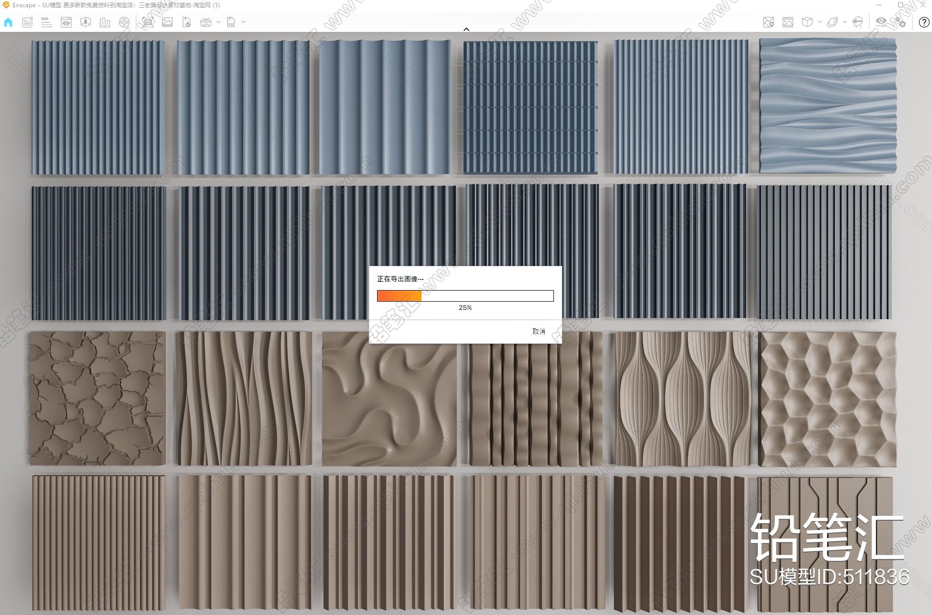
Task: Render a 360 panorama
Action: pyautogui.click(x=206, y=22)
